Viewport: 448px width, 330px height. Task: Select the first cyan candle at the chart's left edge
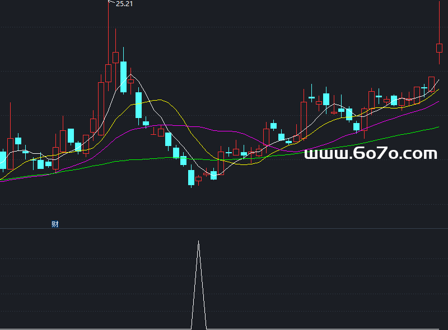tap(3, 159)
